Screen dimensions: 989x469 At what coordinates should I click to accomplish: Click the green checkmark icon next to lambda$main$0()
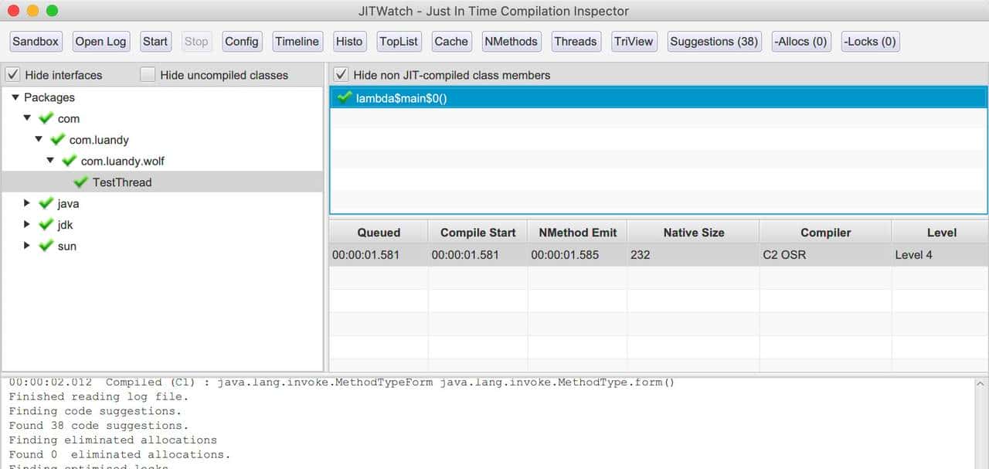click(345, 97)
